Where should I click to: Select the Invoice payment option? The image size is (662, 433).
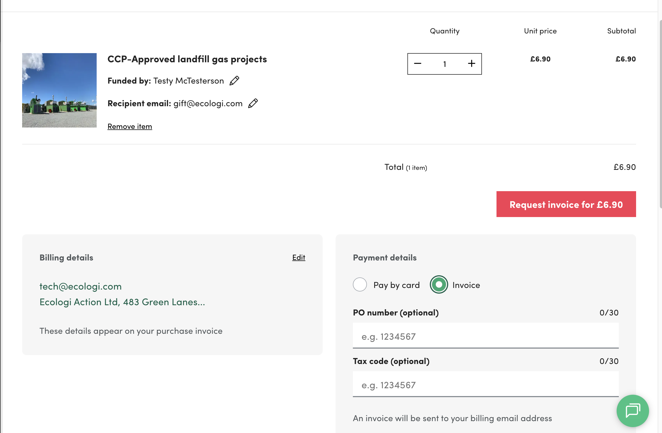[x=439, y=285]
